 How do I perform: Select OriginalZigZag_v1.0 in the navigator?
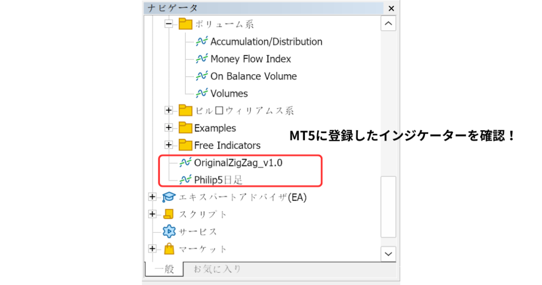click(x=238, y=163)
